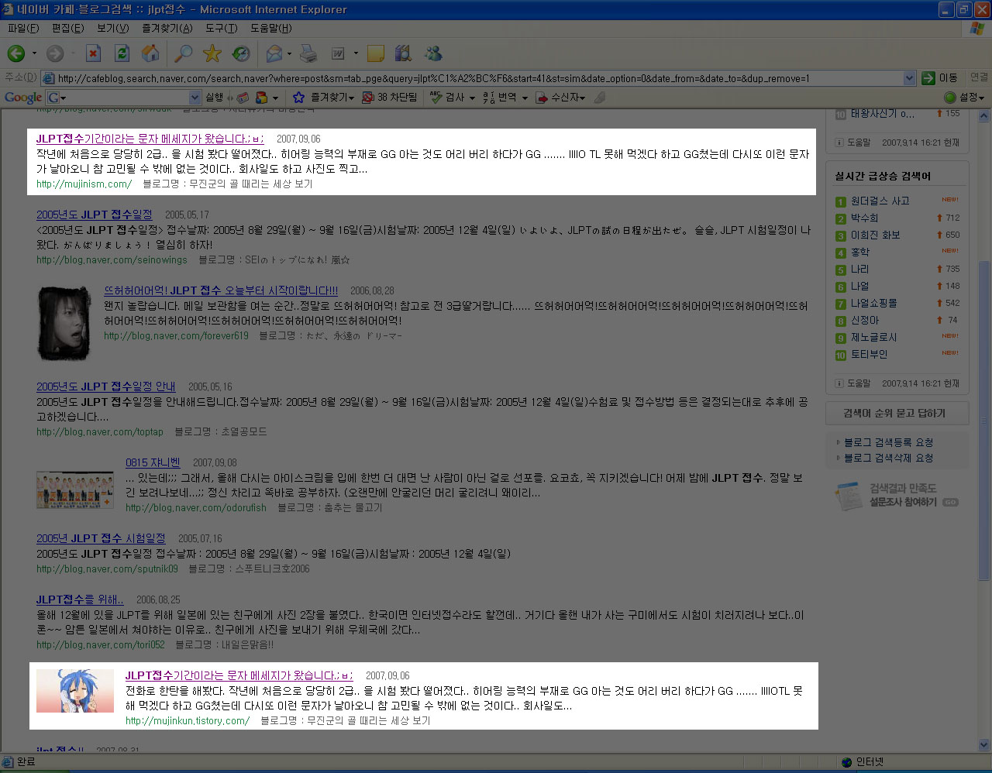Click the http://mujinism.com/ URL link
This screenshot has height=773, width=992.
pyautogui.click(x=84, y=184)
